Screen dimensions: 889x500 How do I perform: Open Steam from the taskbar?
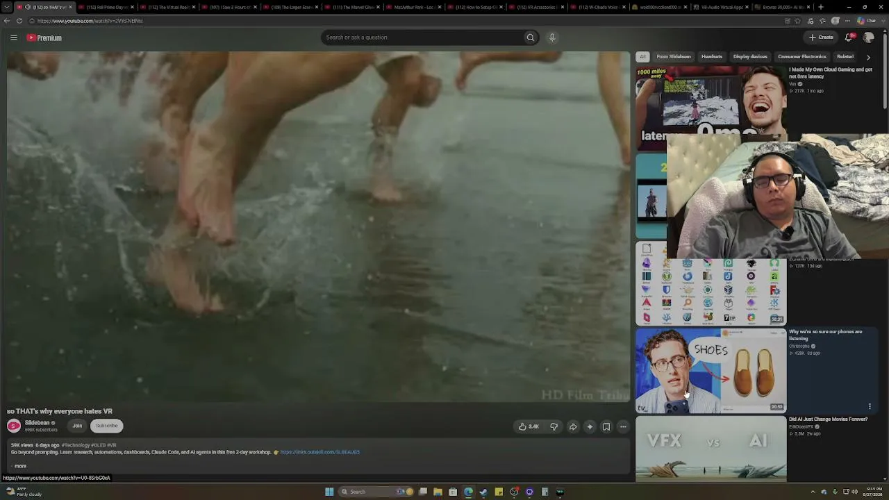[483, 492]
